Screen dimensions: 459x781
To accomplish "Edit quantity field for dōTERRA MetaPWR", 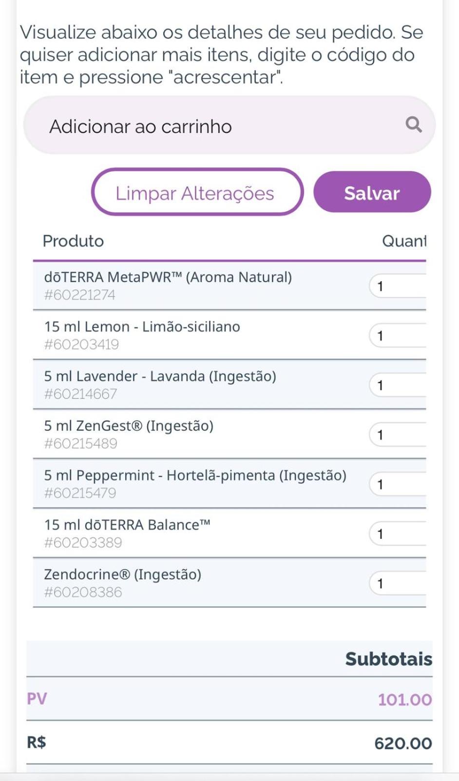I will coord(398,286).
